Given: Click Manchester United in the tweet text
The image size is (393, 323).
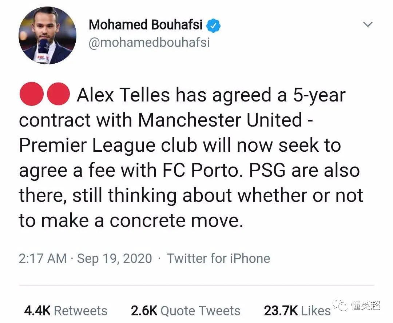Looking at the screenshot, I should [x=220, y=120].
